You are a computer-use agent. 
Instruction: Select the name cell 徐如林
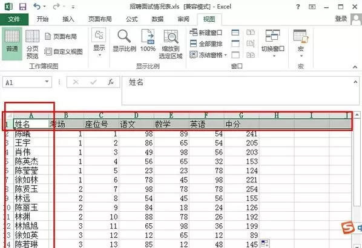pos(31,180)
